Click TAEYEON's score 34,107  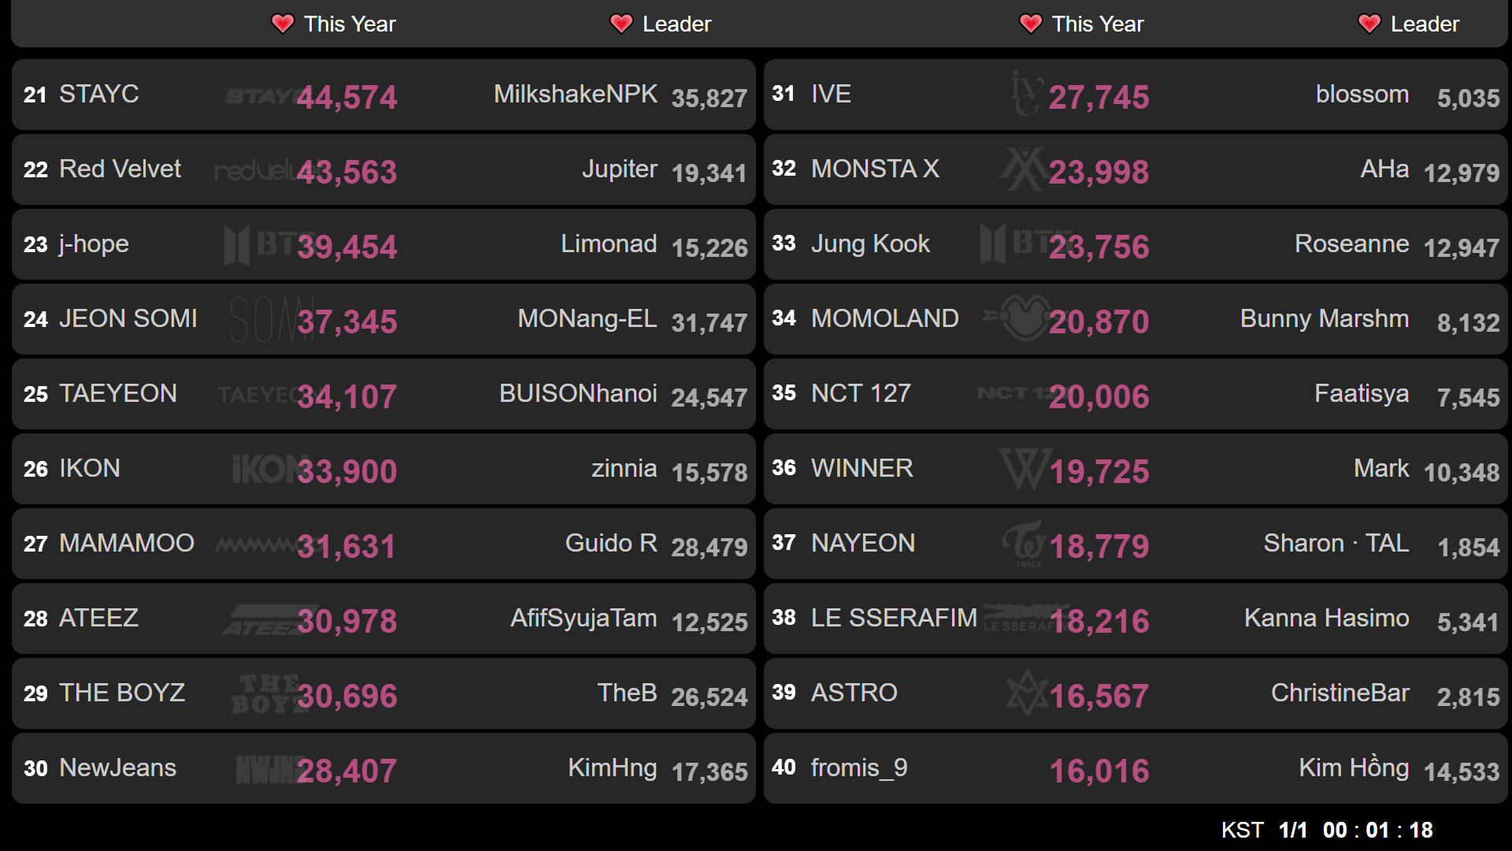click(347, 396)
